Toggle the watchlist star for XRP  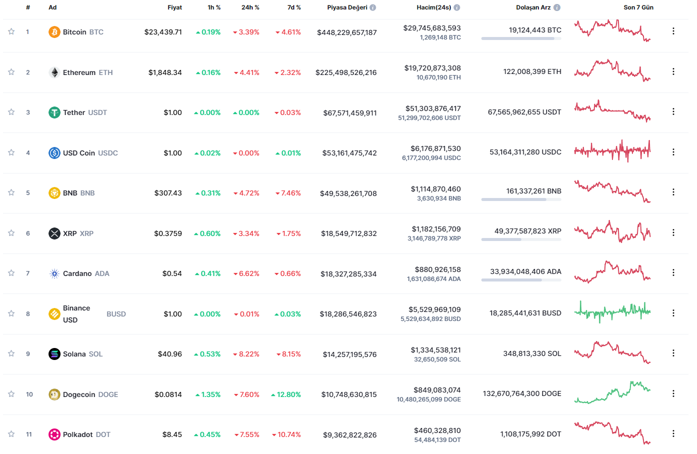point(11,233)
